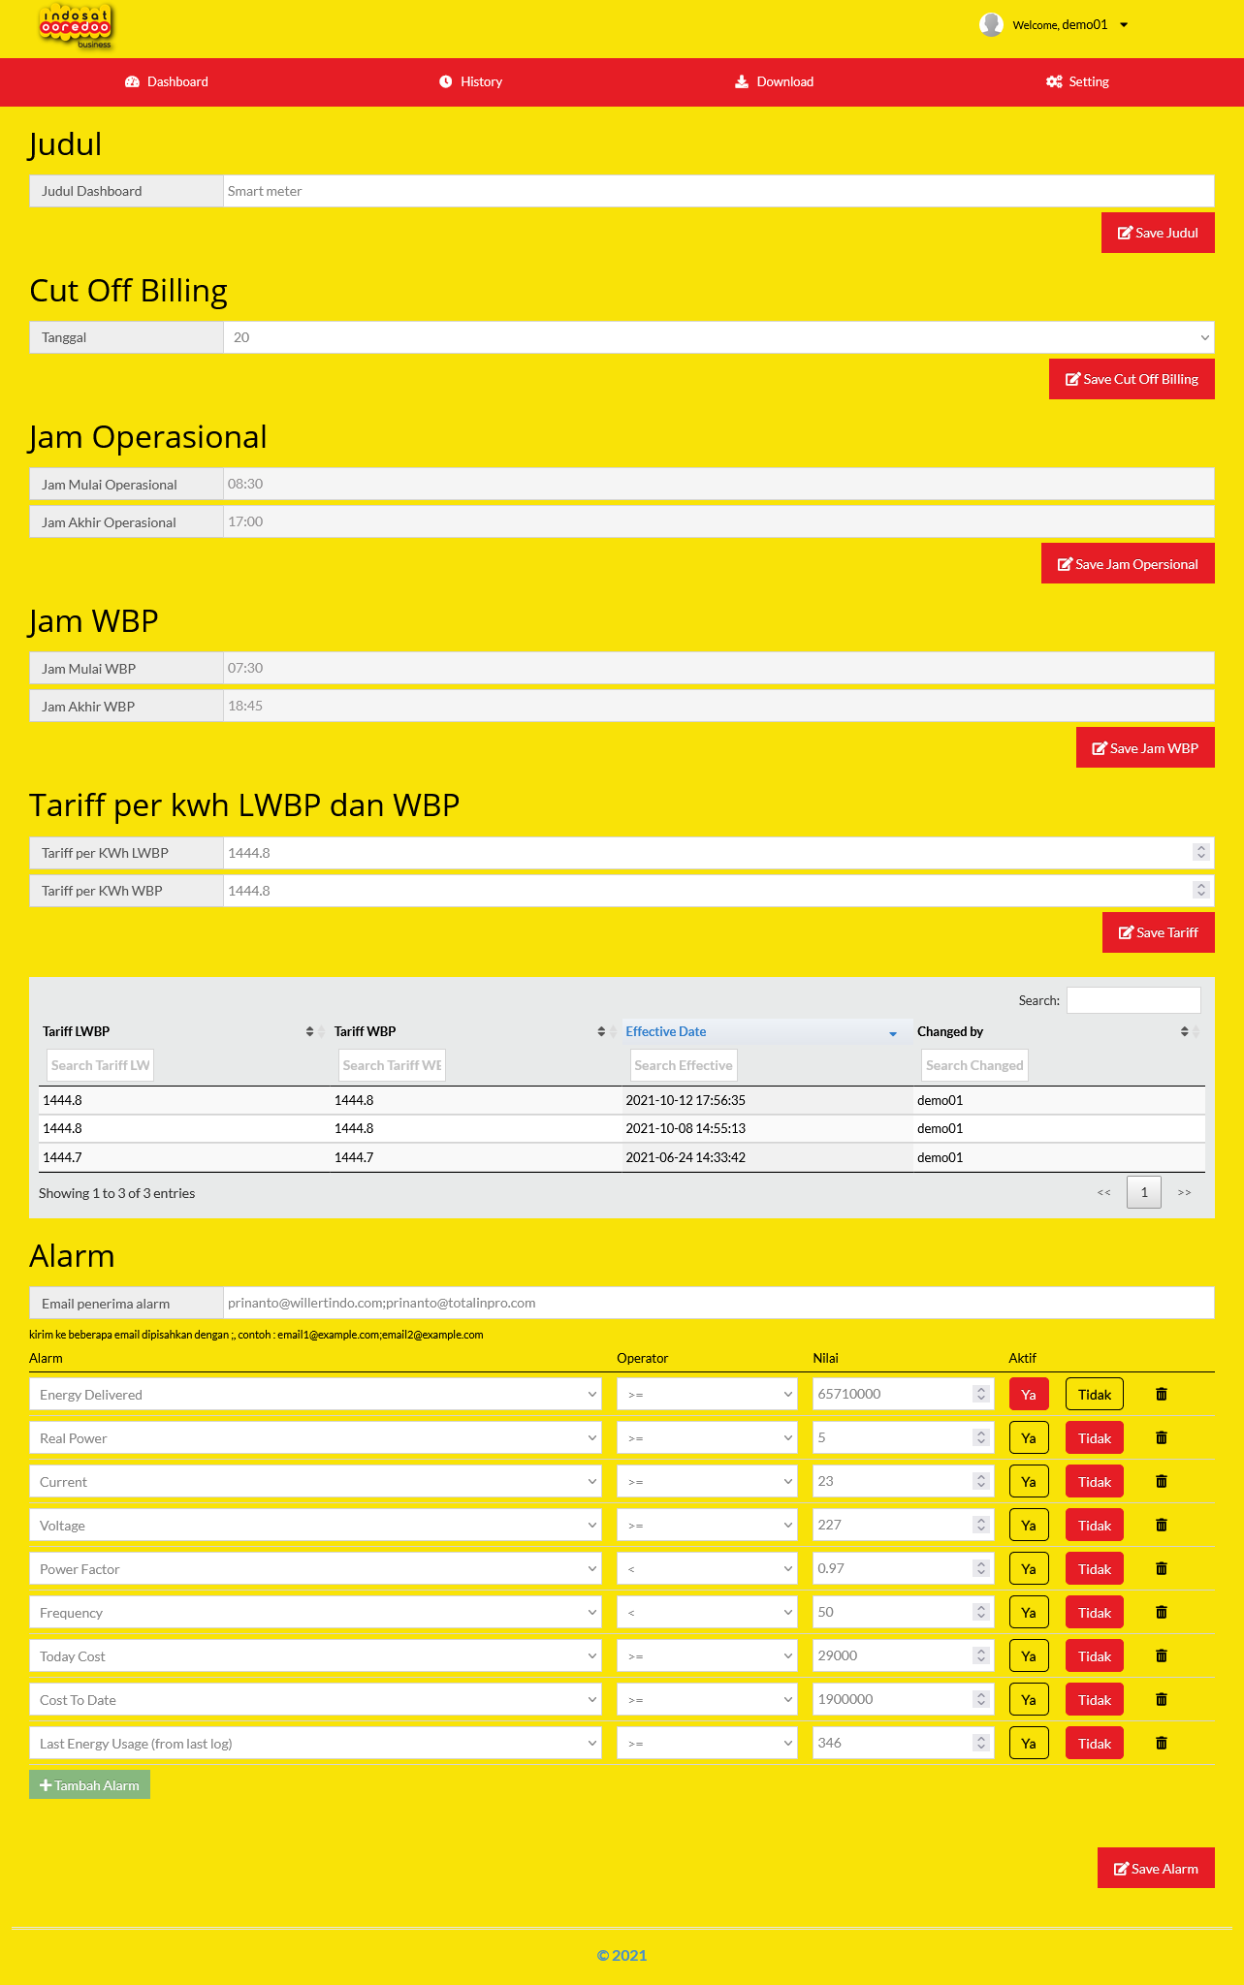Delete the Cost To Date alarm via trash icon
This screenshot has height=1985, width=1244.
1162,1699
